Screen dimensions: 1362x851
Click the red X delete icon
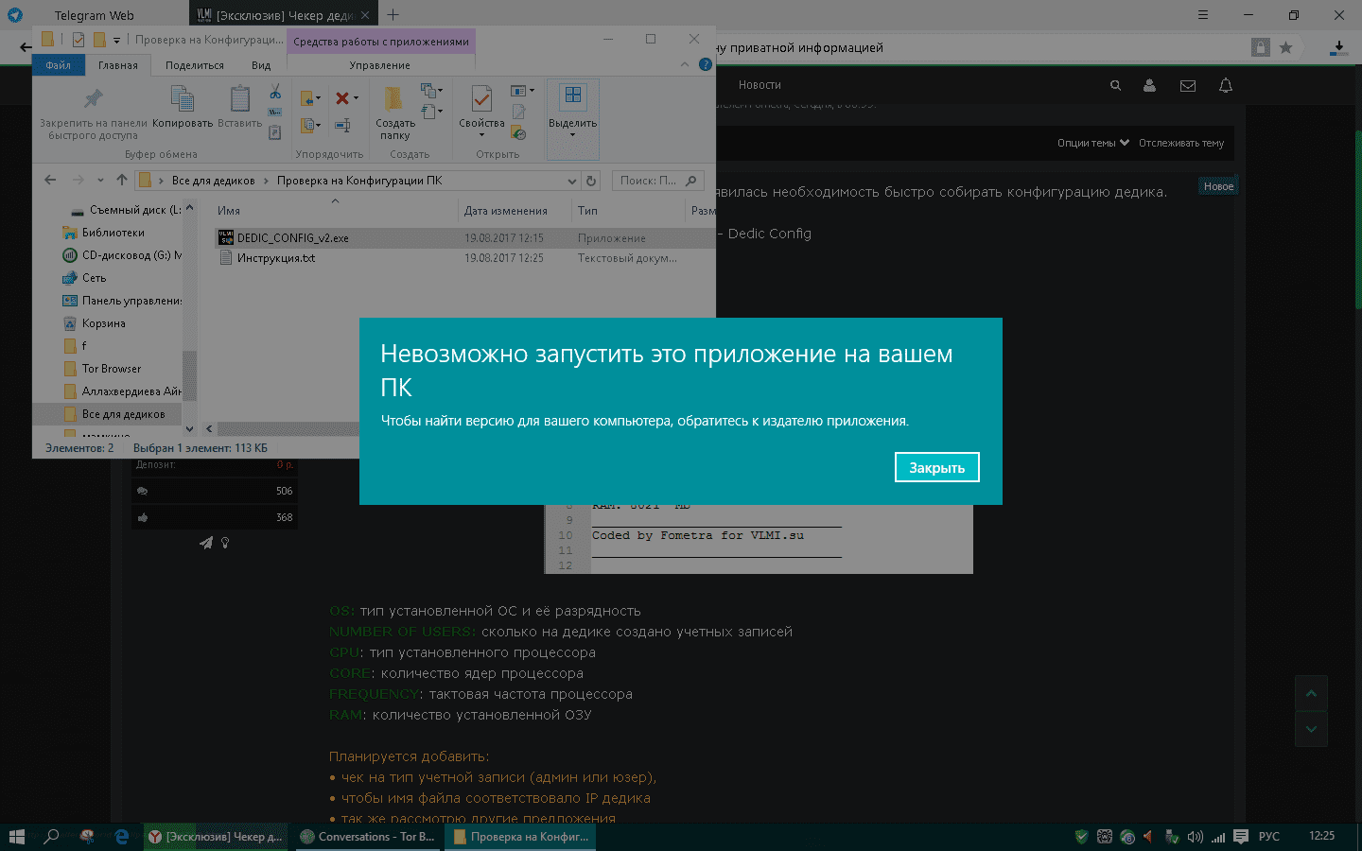pyautogui.click(x=342, y=98)
